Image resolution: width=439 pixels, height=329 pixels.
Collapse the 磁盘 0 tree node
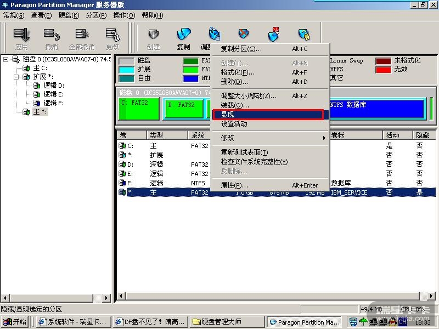[6, 59]
